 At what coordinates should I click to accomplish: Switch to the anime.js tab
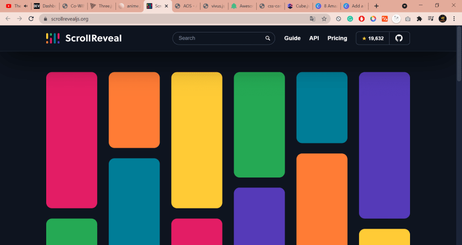click(129, 6)
